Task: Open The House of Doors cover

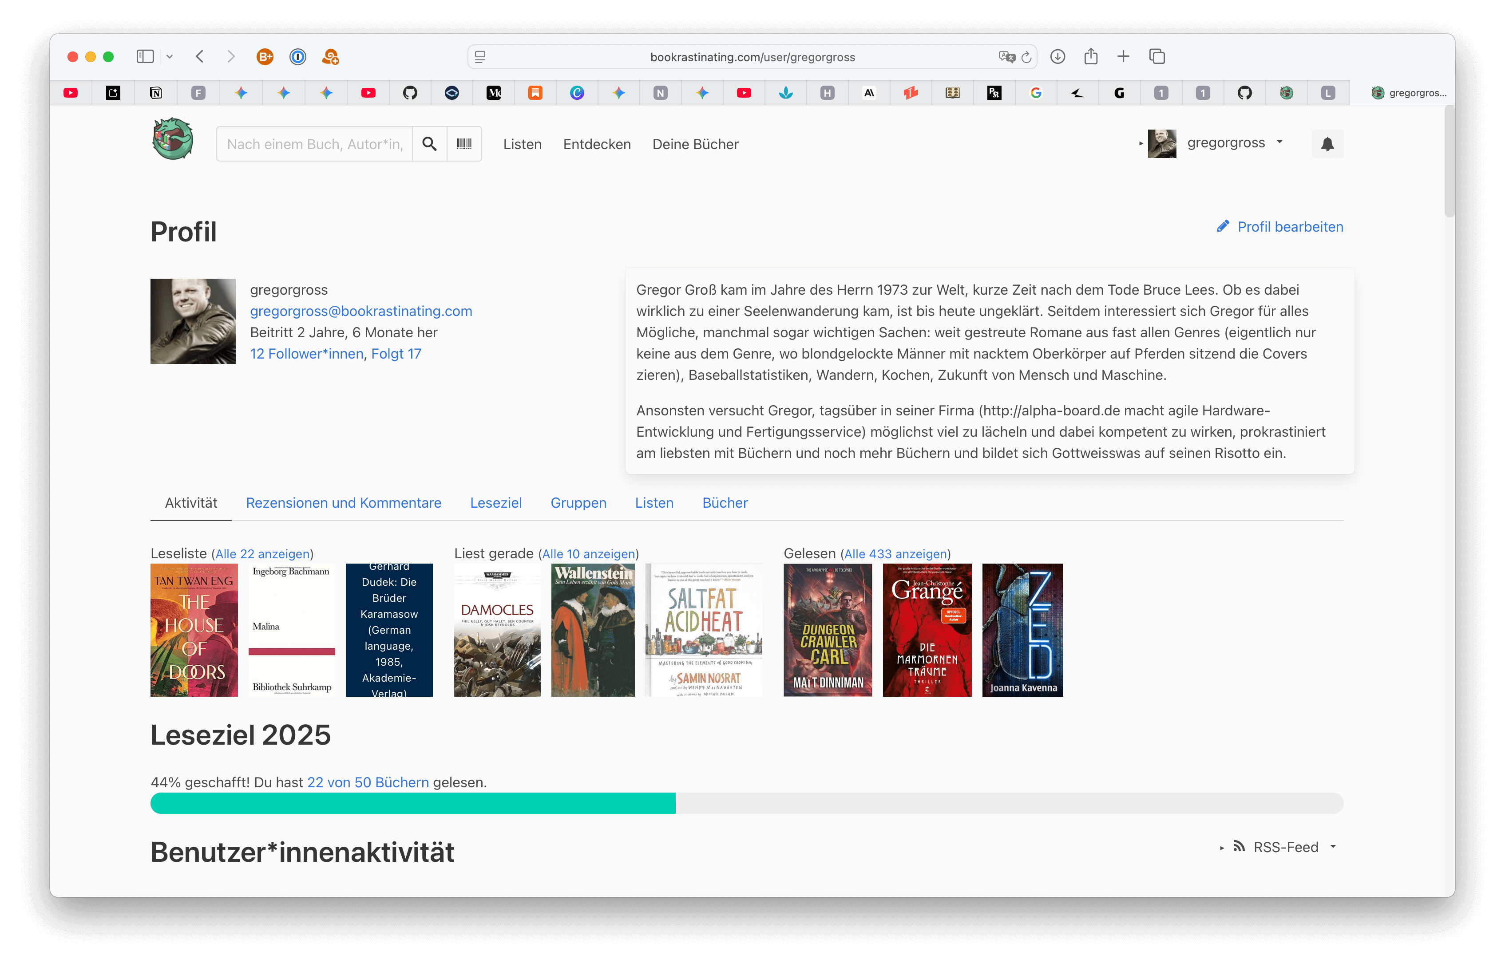Action: [194, 630]
